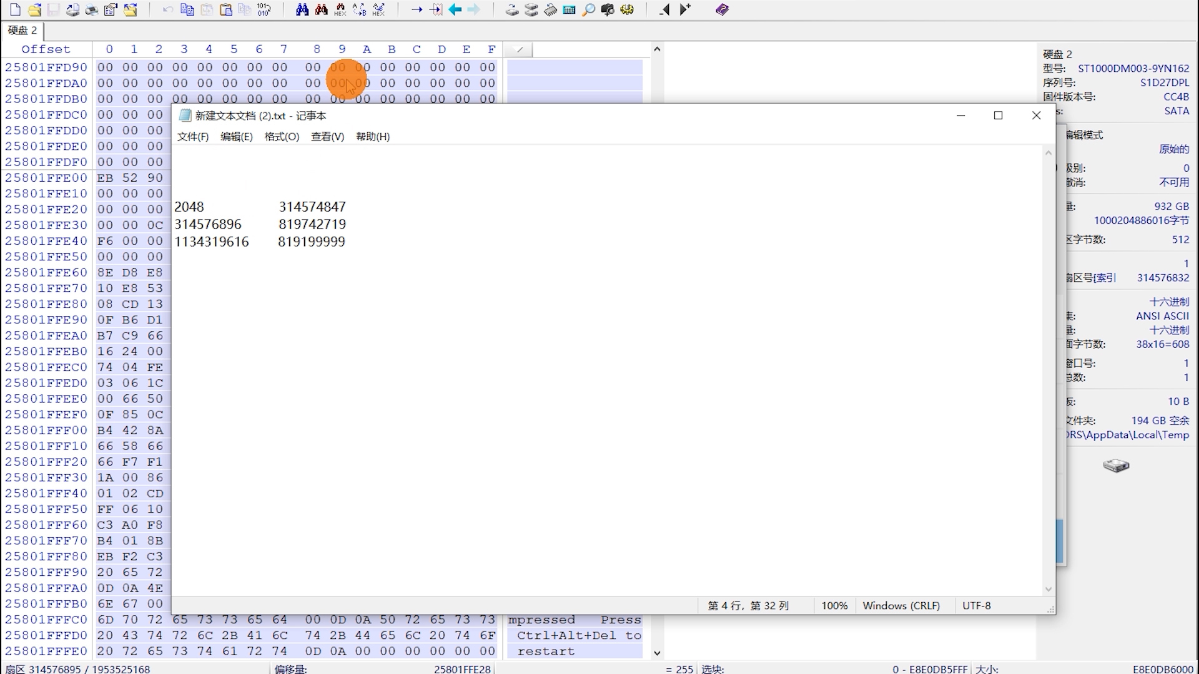The image size is (1199, 674).
Task: Click the text column checkmark header
Action: pyautogui.click(x=518, y=49)
